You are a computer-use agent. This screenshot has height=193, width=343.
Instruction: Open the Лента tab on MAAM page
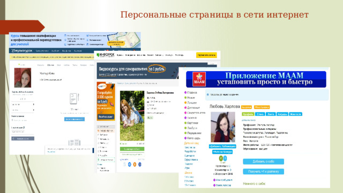[x=271, y=114]
